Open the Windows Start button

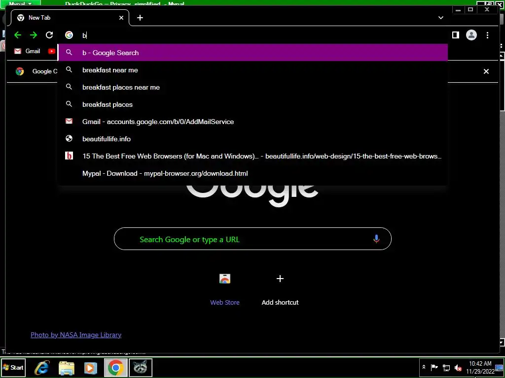tap(13, 367)
